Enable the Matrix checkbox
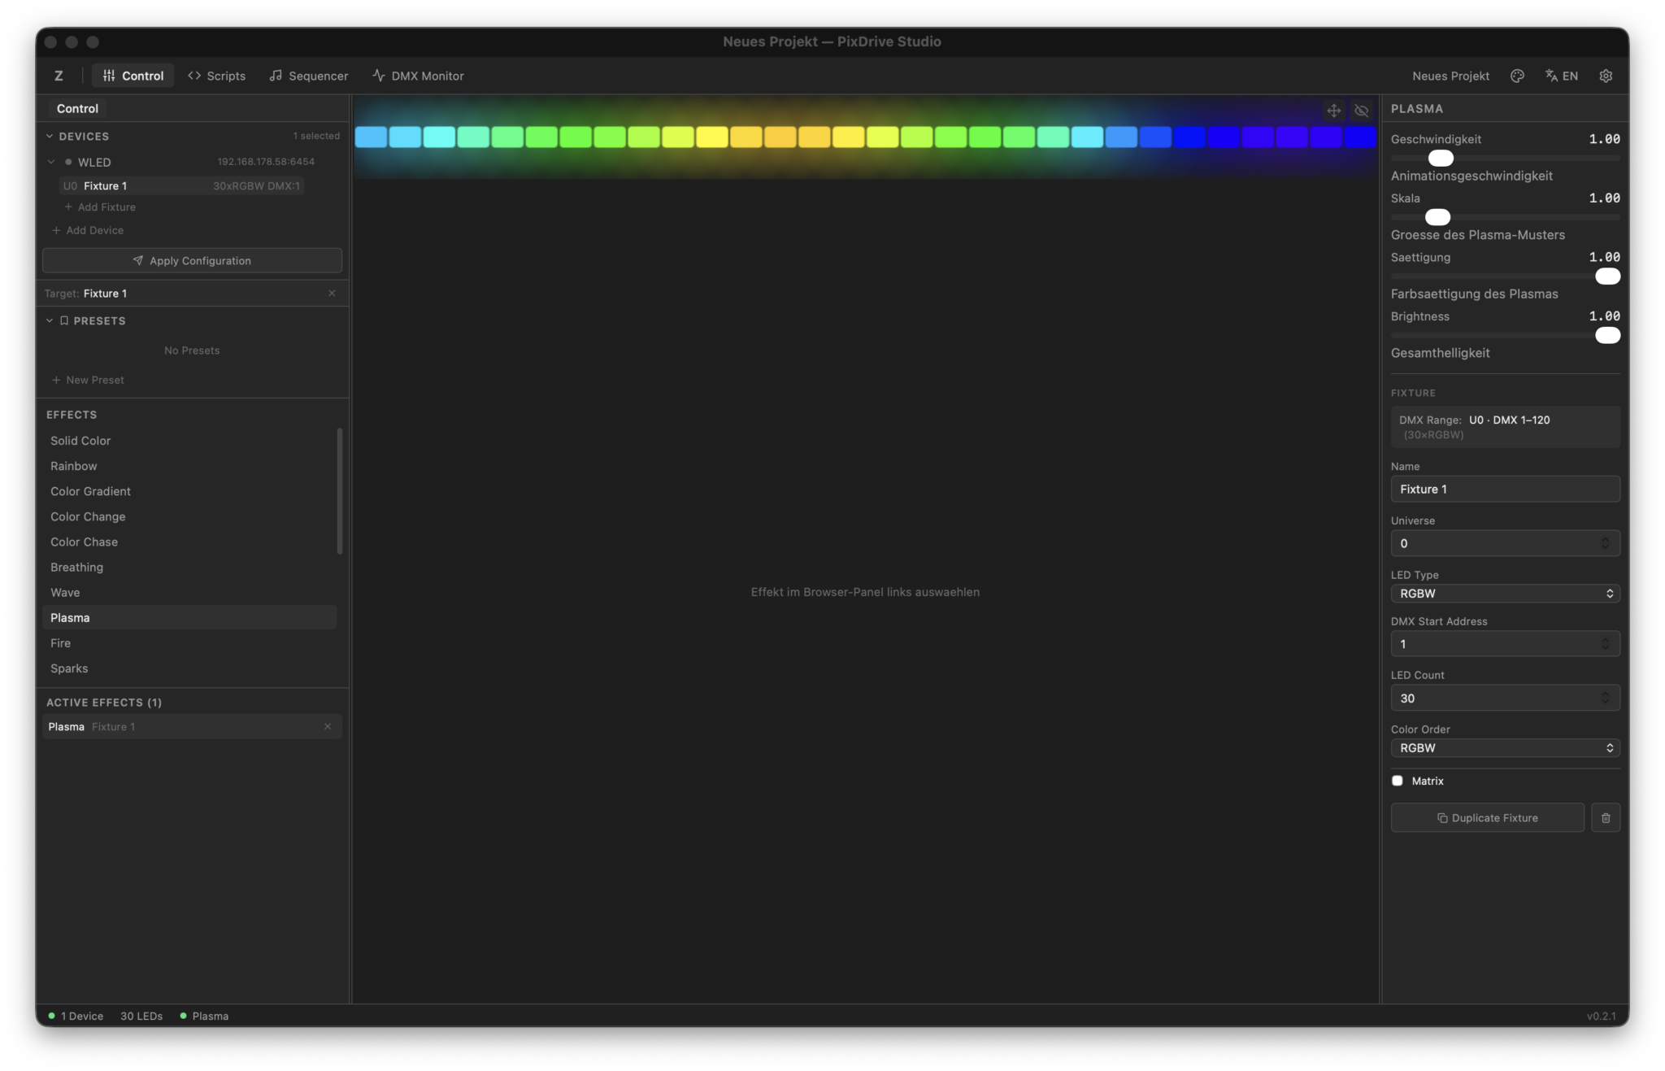Viewport: 1665px width, 1071px height. 1398,781
